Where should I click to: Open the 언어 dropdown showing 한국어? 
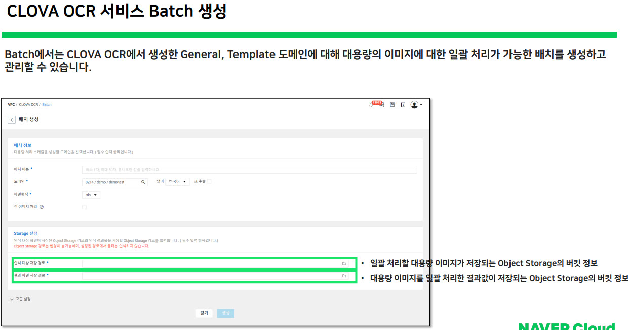pyautogui.click(x=178, y=182)
